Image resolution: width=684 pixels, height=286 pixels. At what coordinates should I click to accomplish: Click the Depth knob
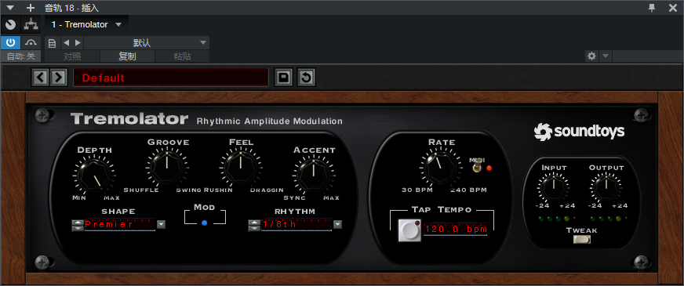(94, 176)
